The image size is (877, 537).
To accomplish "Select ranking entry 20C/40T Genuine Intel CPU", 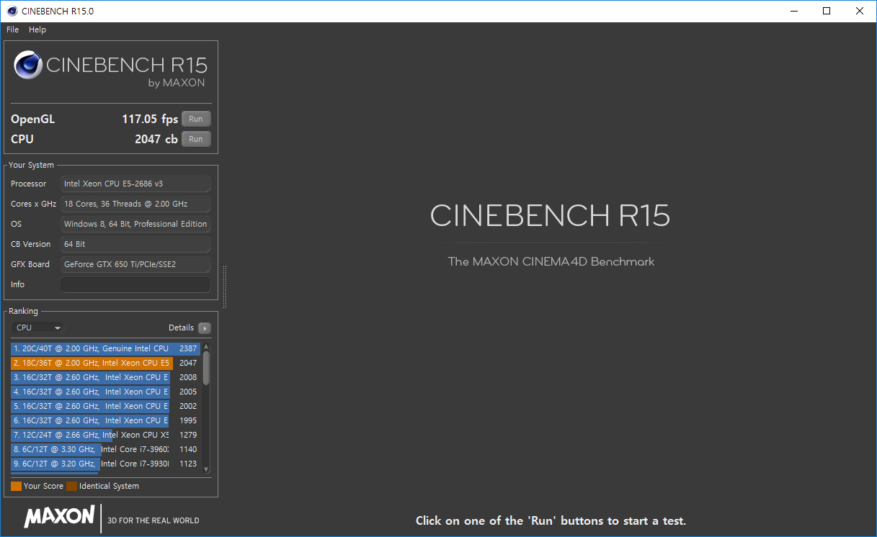I will click(x=105, y=348).
